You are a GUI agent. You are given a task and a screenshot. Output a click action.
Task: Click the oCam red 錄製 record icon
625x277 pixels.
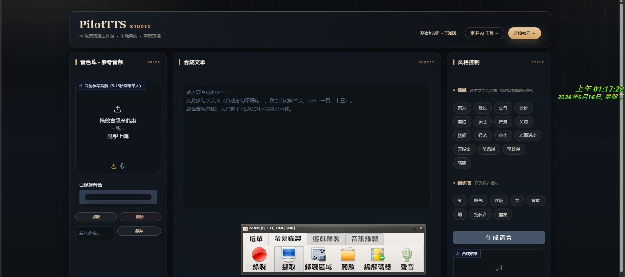[x=259, y=255]
